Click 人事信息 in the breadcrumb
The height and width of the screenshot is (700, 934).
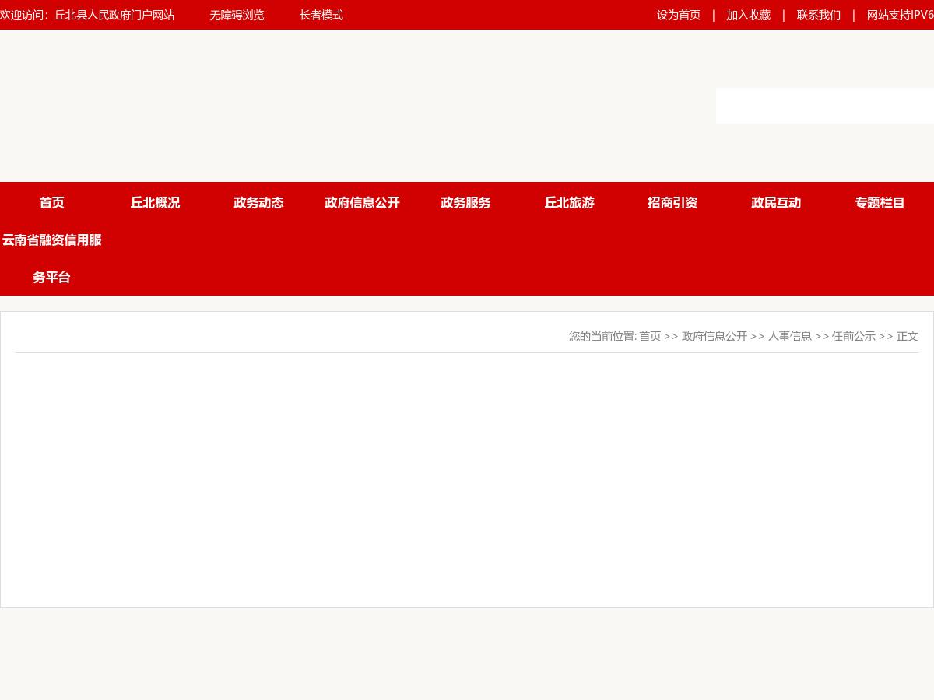790,336
